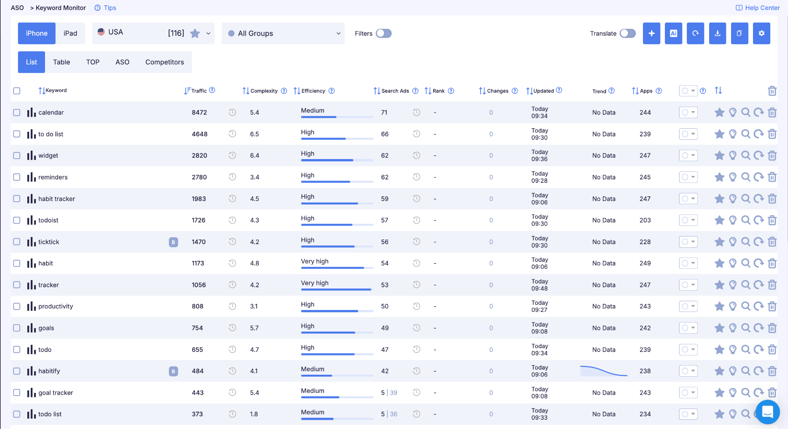788x429 pixels.
Task: Open chart bars icon for habit tracker
Action: click(x=32, y=199)
